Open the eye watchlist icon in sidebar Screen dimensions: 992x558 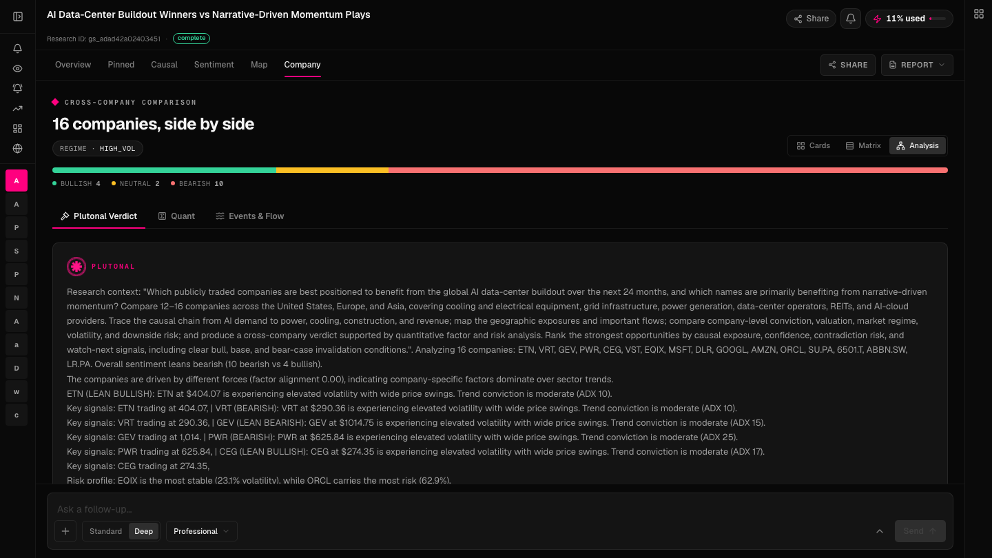[x=18, y=69]
